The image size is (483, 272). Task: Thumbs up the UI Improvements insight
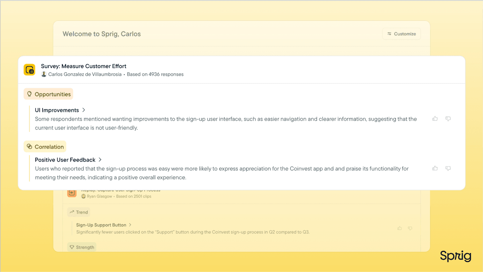tap(435, 119)
